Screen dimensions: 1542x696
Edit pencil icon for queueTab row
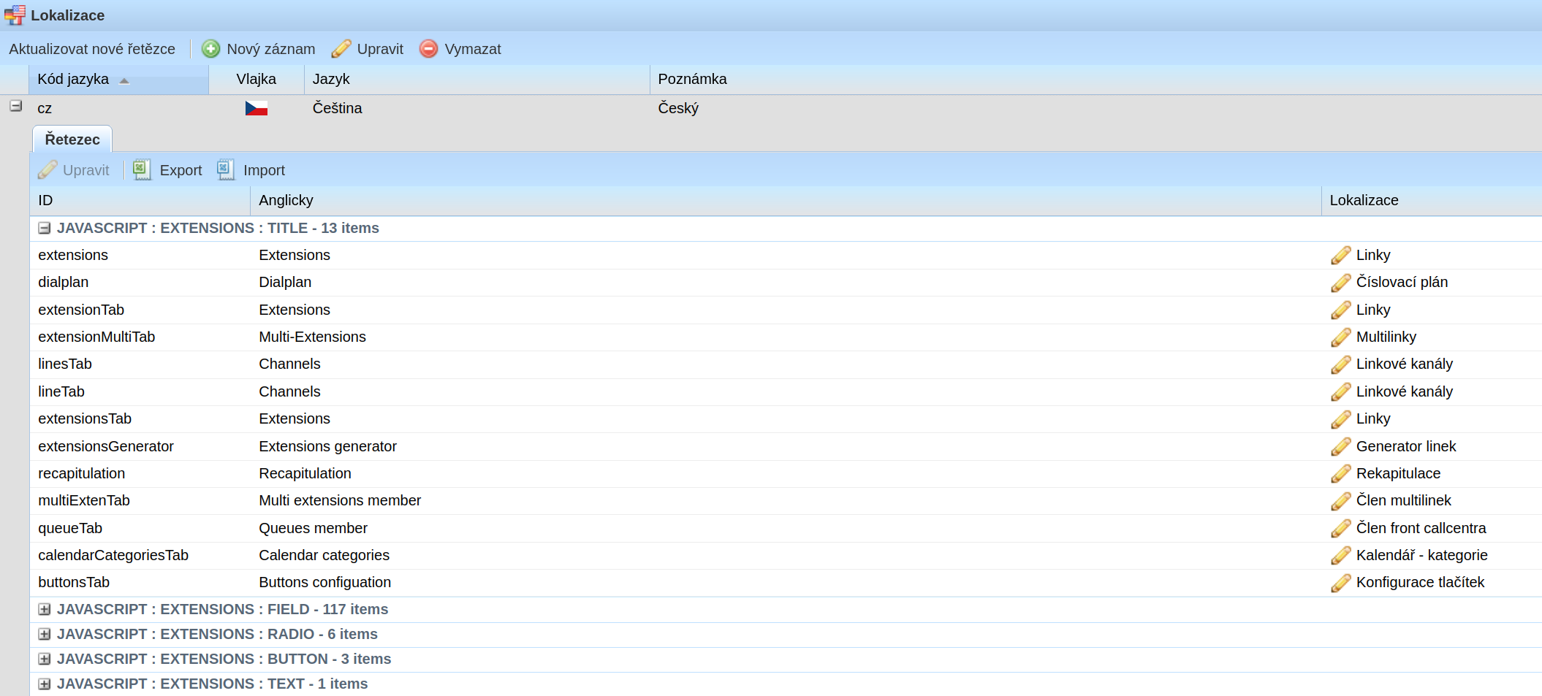click(x=1340, y=528)
